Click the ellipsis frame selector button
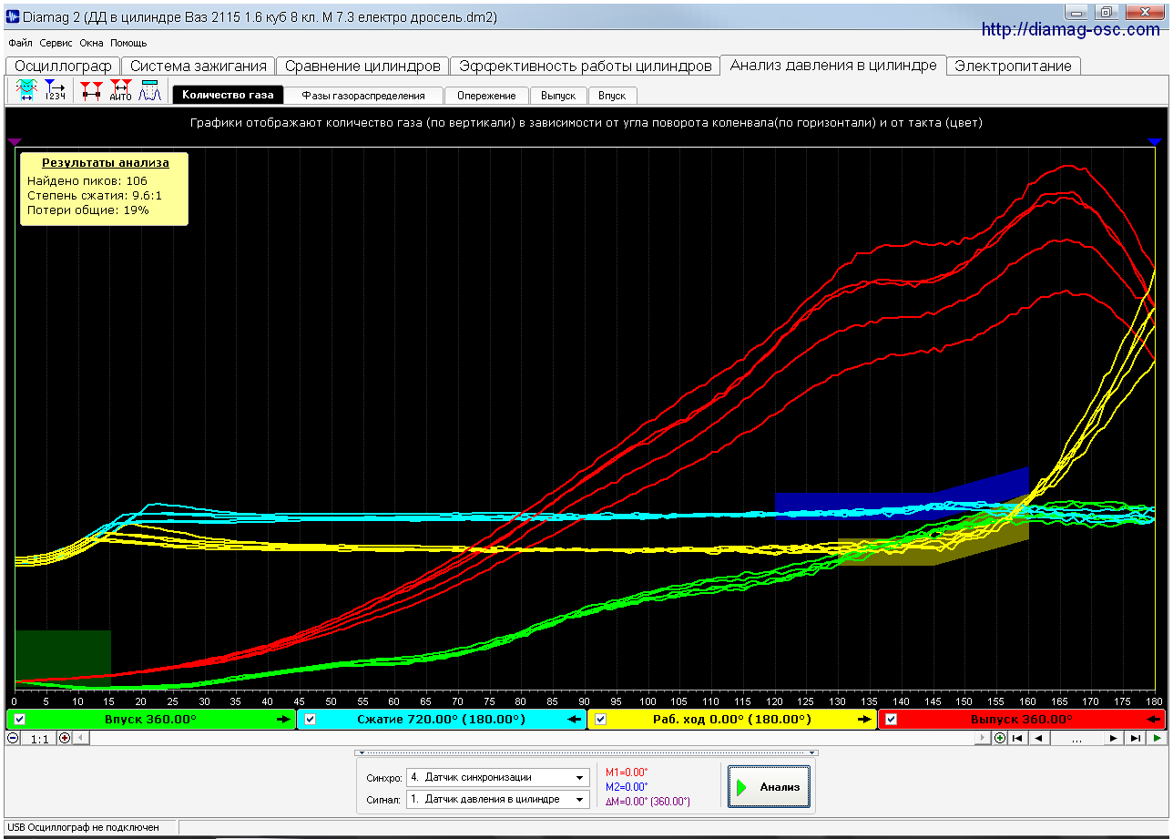Image resolution: width=1173 pixels, height=839 pixels. pos(1076,738)
